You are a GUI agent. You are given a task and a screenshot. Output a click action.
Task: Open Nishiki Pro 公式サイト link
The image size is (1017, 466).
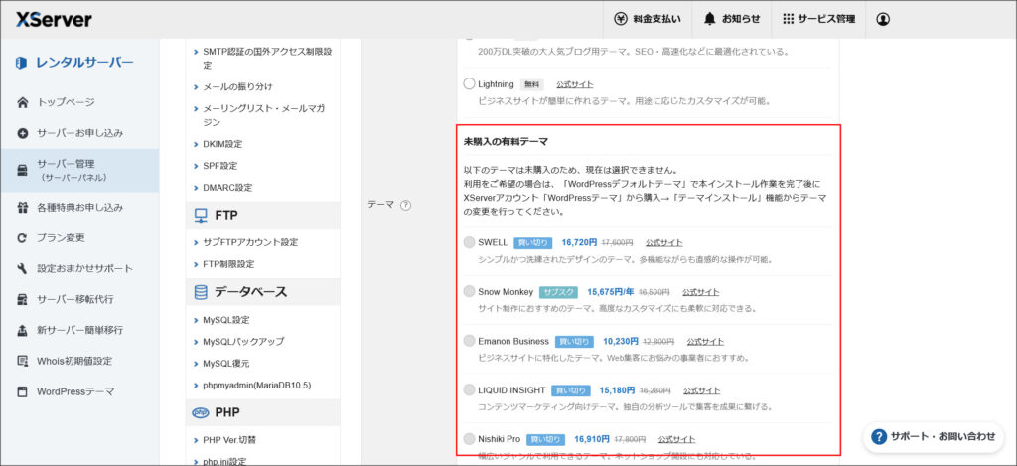(x=676, y=439)
